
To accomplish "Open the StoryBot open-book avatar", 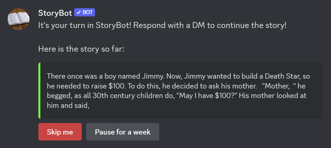I will click(18, 19).
